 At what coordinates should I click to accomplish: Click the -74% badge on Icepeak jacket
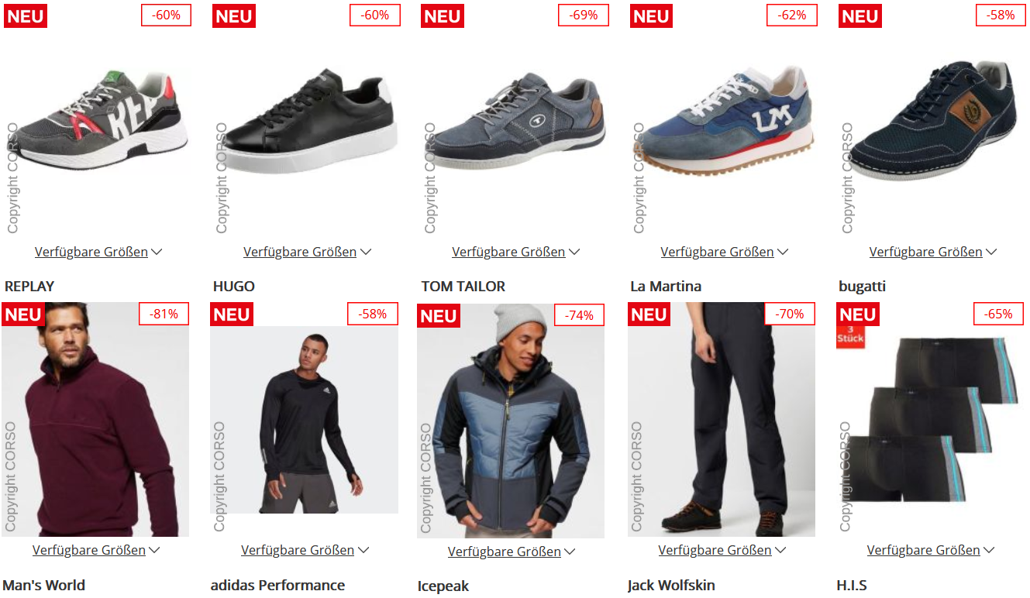579,315
